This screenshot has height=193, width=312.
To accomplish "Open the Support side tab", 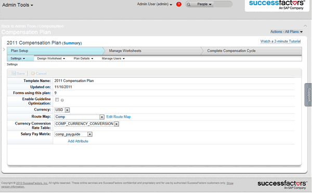I will pyautogui.click(x=308, y=95).
